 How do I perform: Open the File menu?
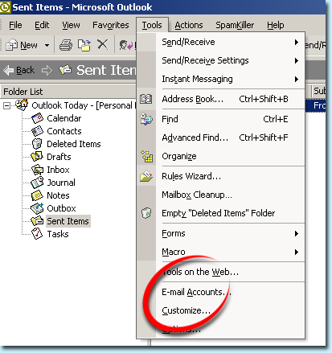pyautogui.click(x=15, y=25)
